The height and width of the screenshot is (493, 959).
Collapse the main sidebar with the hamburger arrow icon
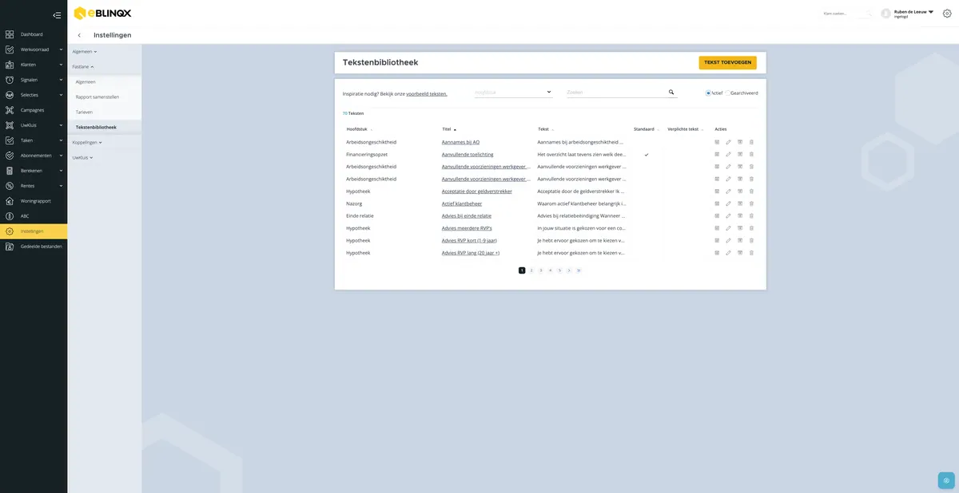(57, 14)
